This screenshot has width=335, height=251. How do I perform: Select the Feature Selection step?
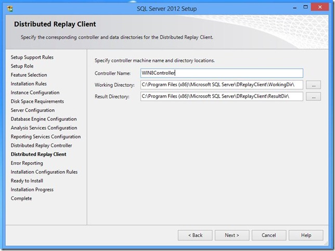click(29, 75)
